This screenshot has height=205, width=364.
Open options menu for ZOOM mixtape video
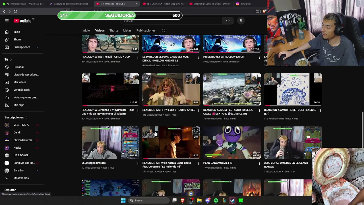click(x=259, y=110)
